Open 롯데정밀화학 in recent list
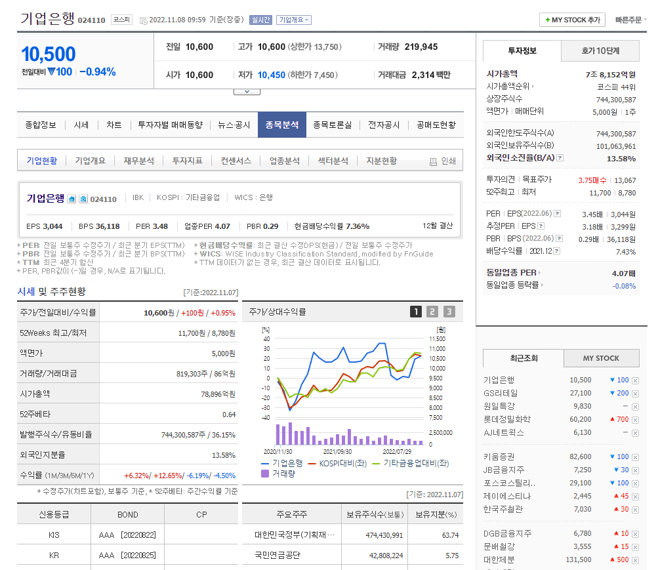Screen dimensions: 658x570 507,419
